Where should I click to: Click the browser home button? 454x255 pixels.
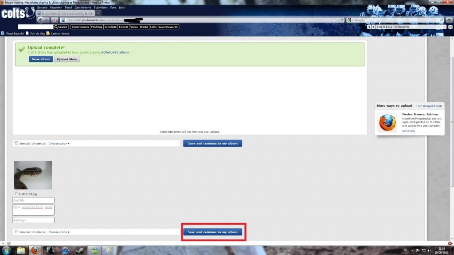tap(449, 20)
